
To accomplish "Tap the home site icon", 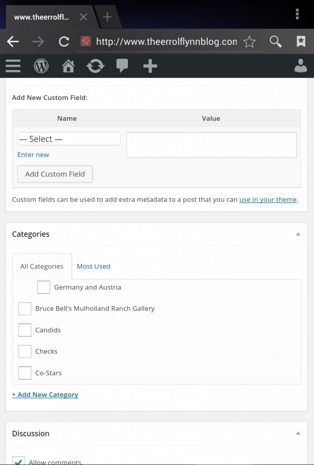I will (68, 66).
